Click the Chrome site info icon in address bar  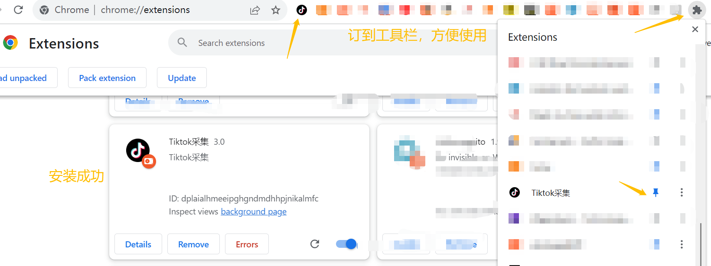click(44, 10)
